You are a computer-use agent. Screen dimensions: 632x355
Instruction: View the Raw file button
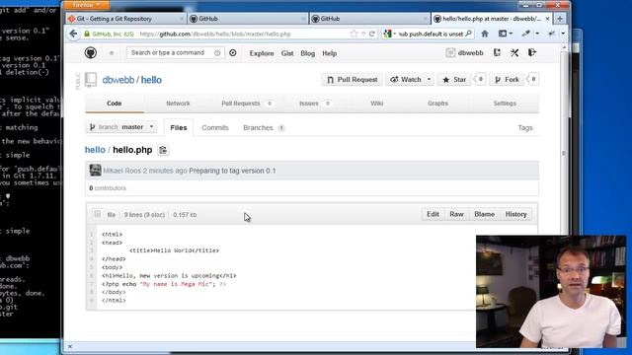pyautogui.click(x=456, y=214)
